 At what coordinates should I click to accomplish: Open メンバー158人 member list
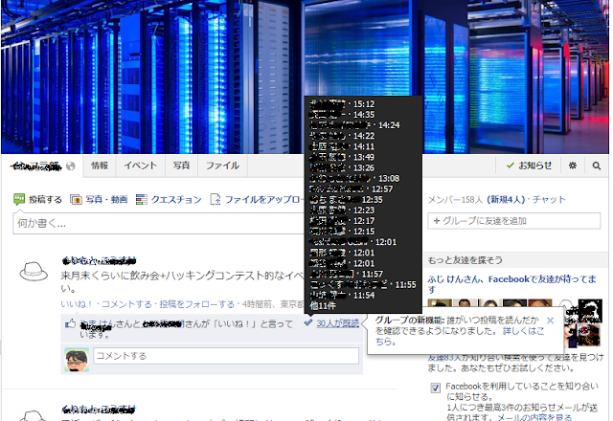click(455, 200)
